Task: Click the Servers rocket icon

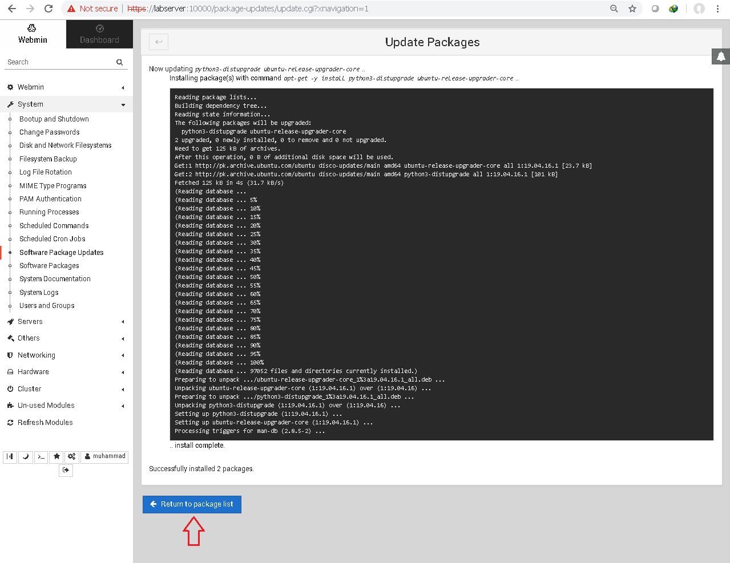Action: (x=10, y=322)
